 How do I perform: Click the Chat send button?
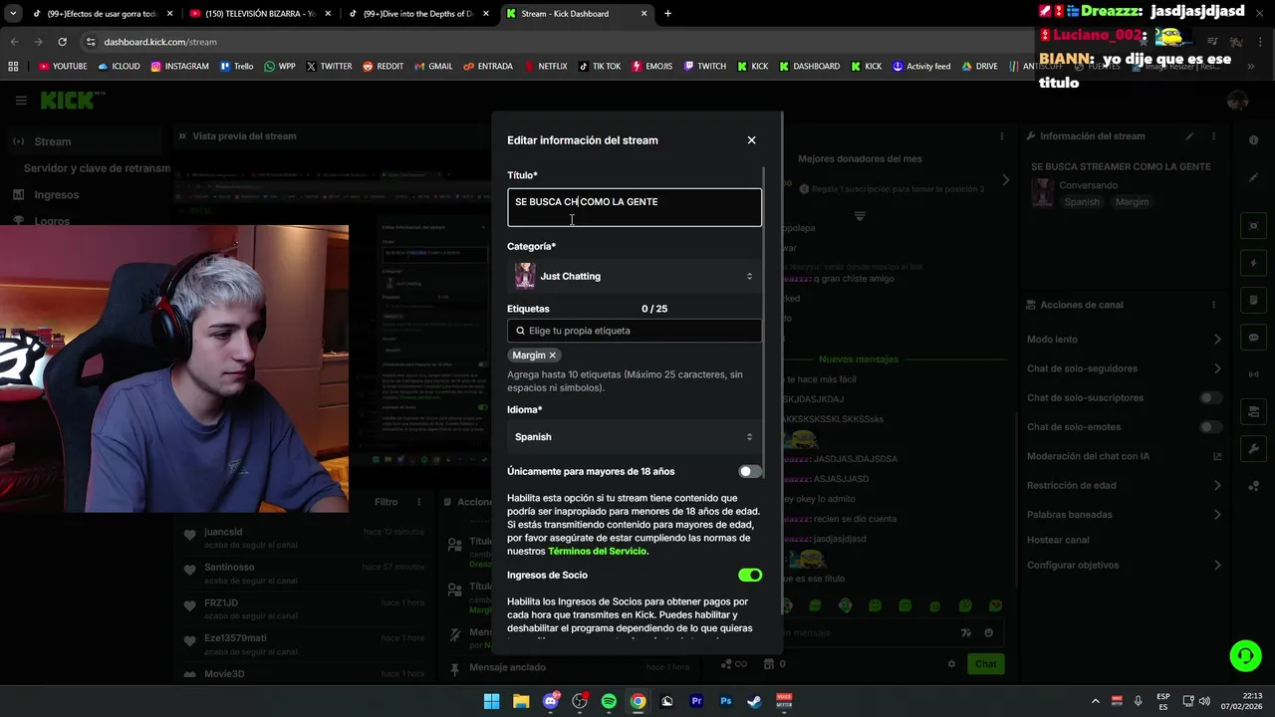[x=985, y=664]
